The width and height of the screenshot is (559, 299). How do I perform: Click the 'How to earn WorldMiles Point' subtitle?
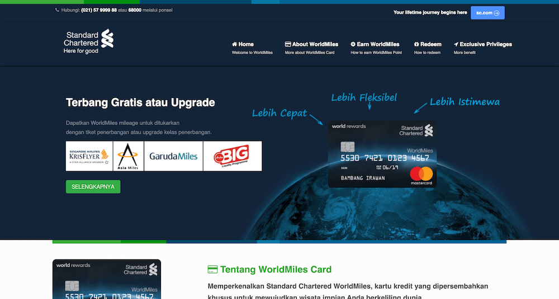[376, 52]
